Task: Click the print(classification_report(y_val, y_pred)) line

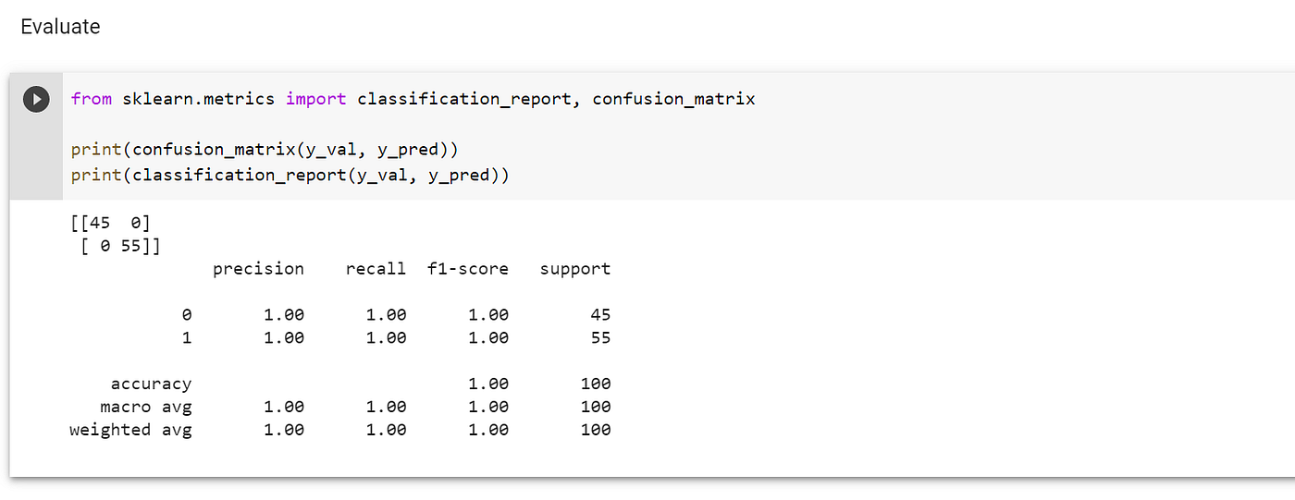Action: pyautogui.click(x=290, y=175)
